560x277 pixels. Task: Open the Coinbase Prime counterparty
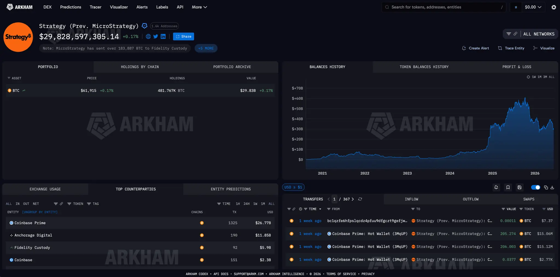click(30, 223)
